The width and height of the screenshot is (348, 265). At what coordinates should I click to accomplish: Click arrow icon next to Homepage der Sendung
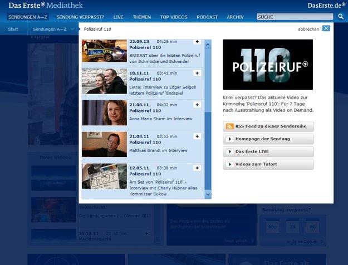(230, 139)
